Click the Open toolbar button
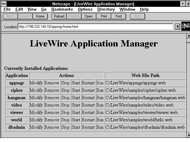This screenshot has width=190, height=142. click(x=88, y=16)
